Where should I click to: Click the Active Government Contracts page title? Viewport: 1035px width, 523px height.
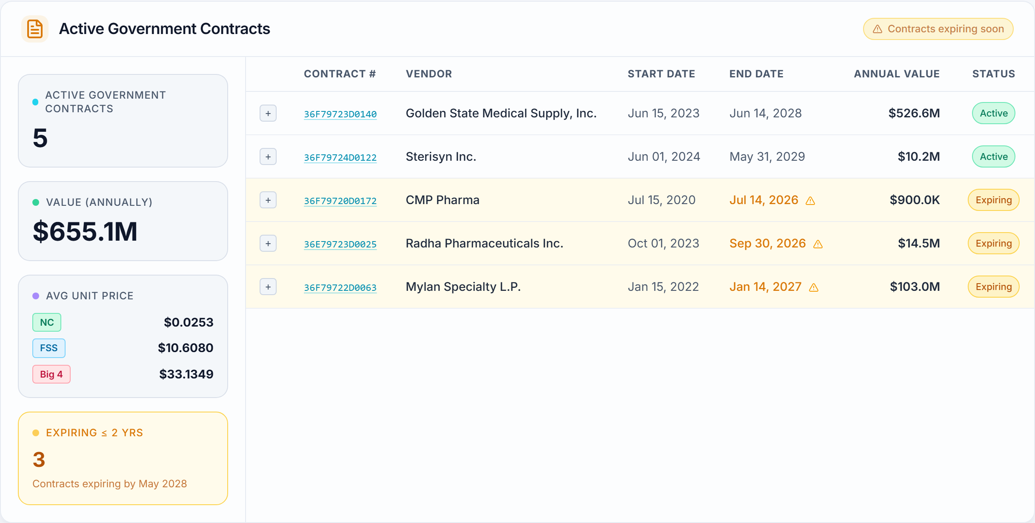click(x=165, y=29)
